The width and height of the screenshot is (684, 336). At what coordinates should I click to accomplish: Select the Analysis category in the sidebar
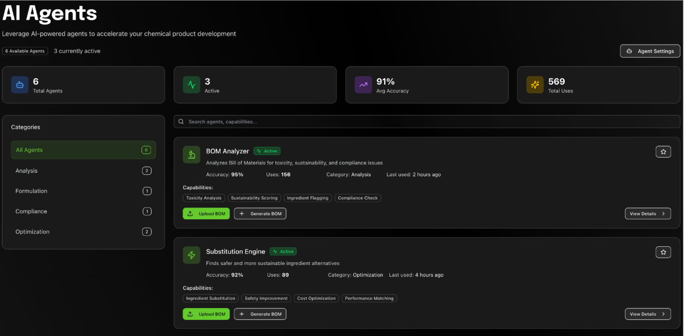coord(83,171)
